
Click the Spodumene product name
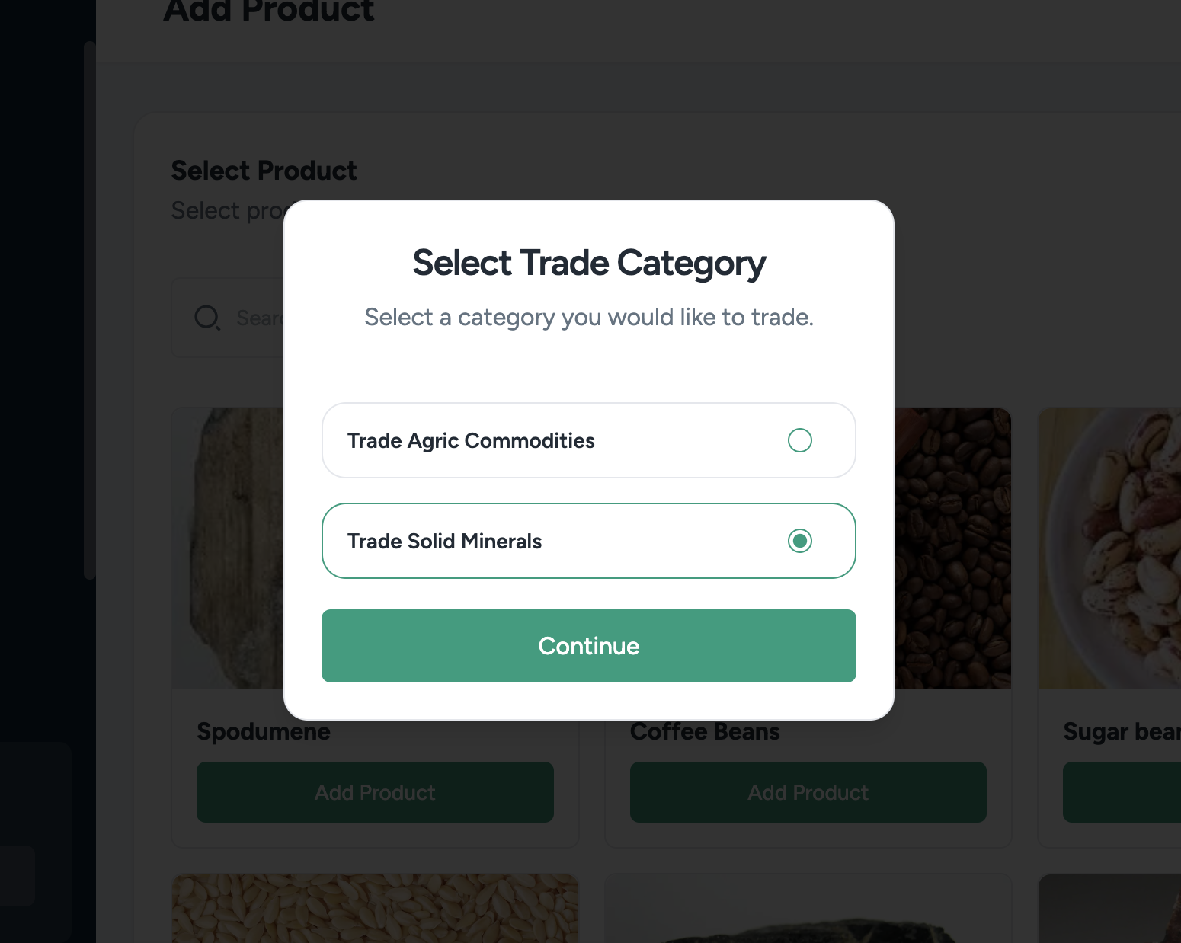point(264,731)
